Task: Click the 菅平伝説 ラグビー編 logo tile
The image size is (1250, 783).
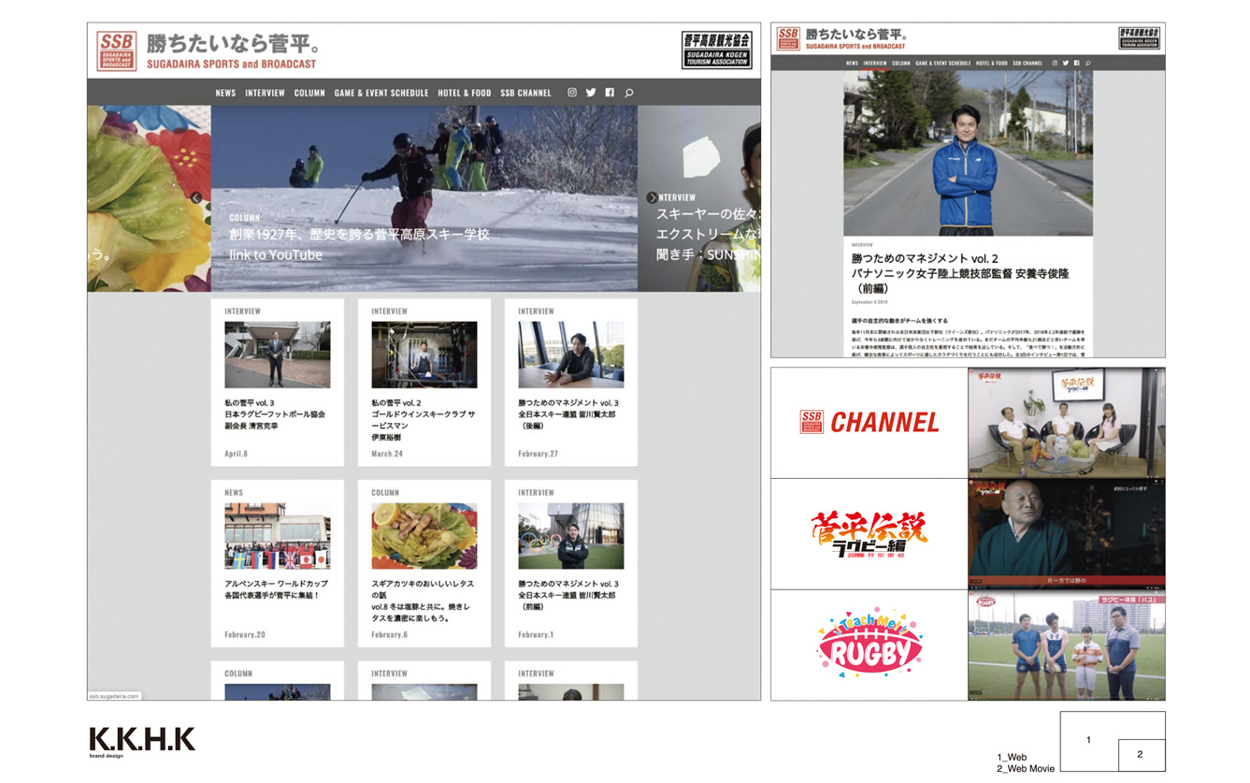Action: [x=869, y=534]
